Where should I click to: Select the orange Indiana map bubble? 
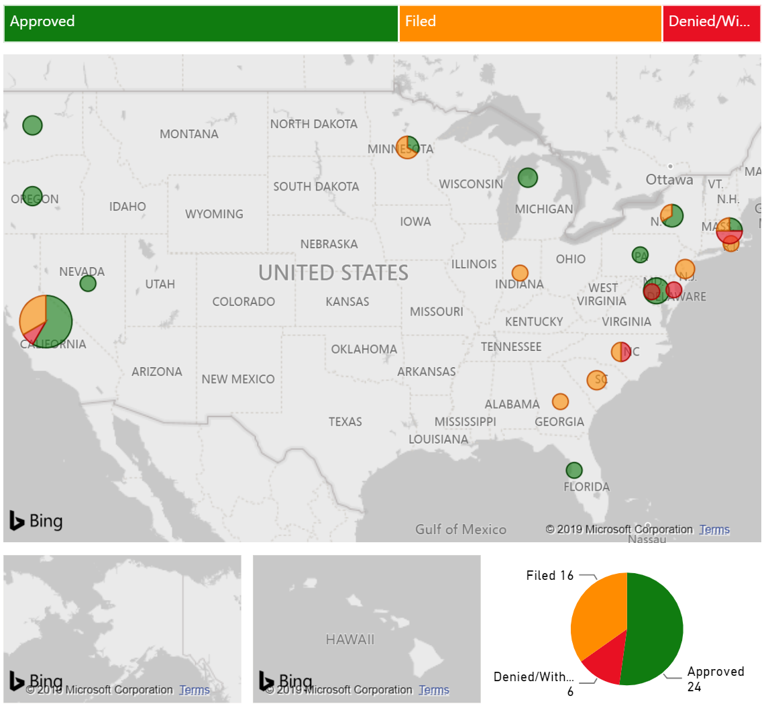click(x=520, y=272)
